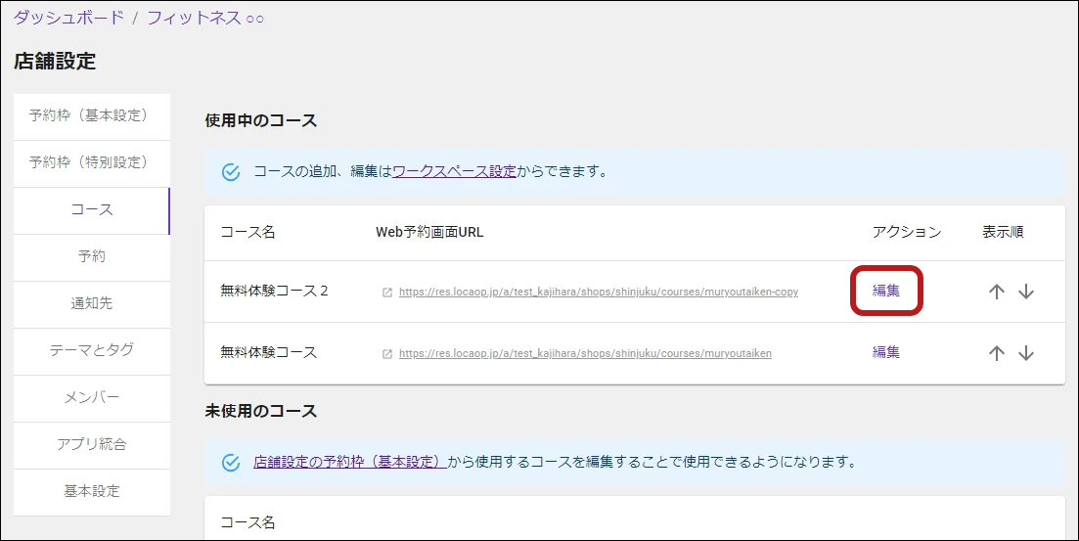The width and height of the screenshot is (1079, 541).
Task: Move 無料体験コース up with arrow icon
Action: coord(997,353)
